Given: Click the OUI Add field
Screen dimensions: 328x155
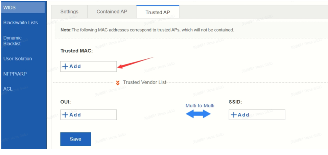Looking at the screenshot, I should click(x=89, y=115).
